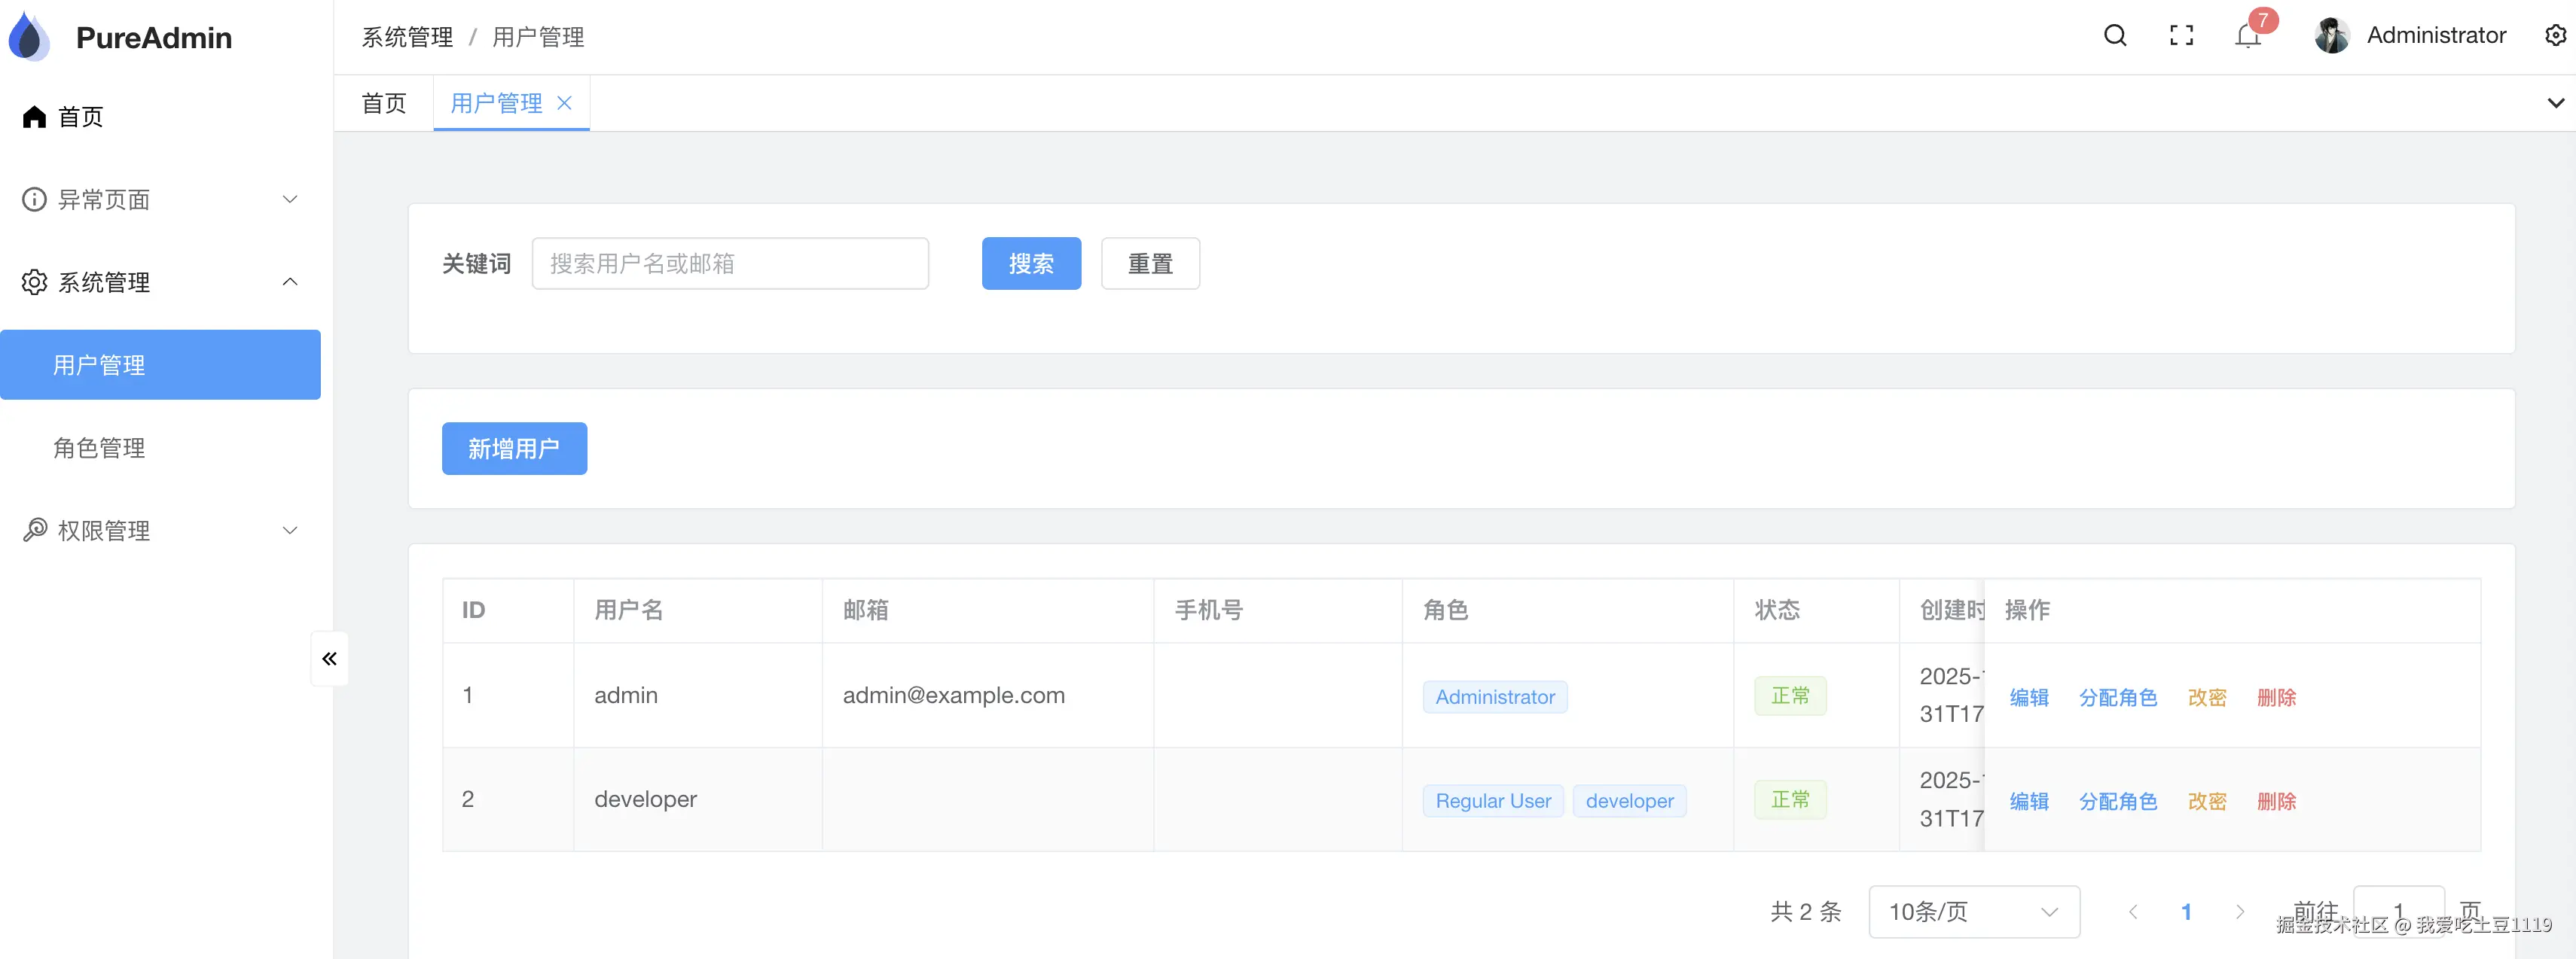Viewport: 2576px width, 959px height.
Task: Click 编辑 for the admin user row
Action: [x=2029, y=697]
